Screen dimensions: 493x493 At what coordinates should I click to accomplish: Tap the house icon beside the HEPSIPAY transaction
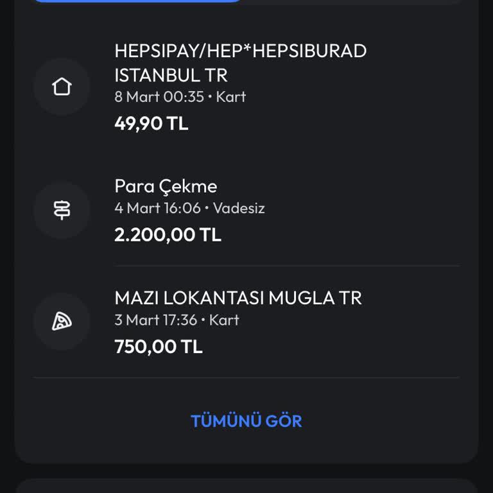62,87
